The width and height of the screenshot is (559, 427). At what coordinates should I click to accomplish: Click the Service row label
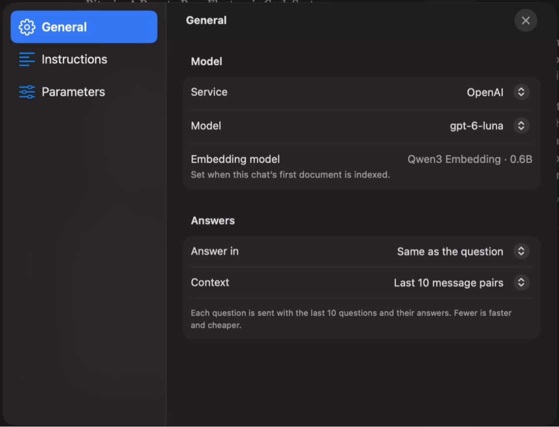coord(209,92)
